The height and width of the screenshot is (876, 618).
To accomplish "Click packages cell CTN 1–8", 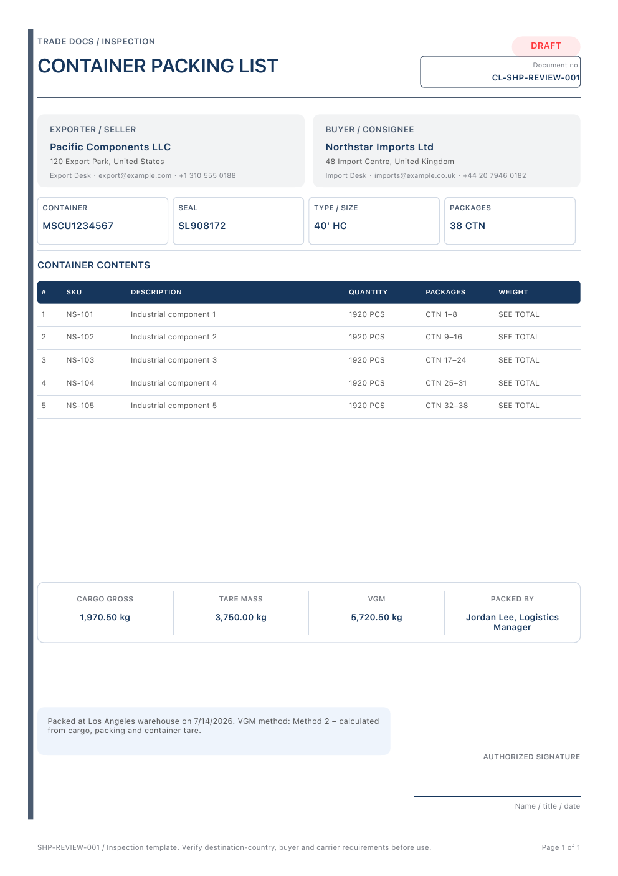I will [441, 314].
